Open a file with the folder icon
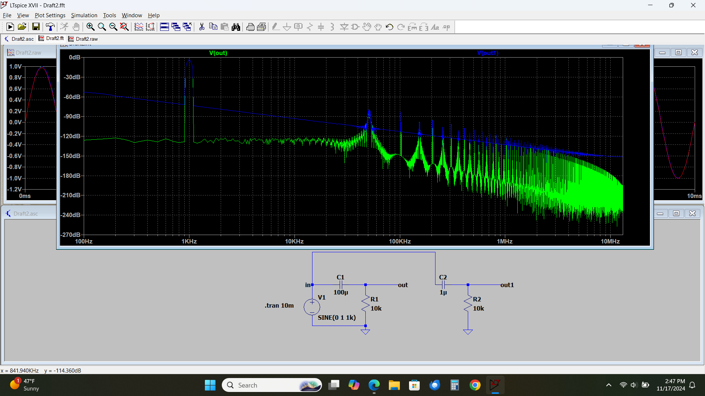This screenshot has height=396, width=705. click(x=22, y=27)
